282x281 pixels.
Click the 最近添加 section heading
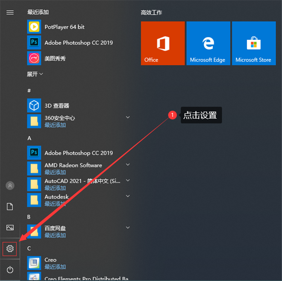point(38,12)
